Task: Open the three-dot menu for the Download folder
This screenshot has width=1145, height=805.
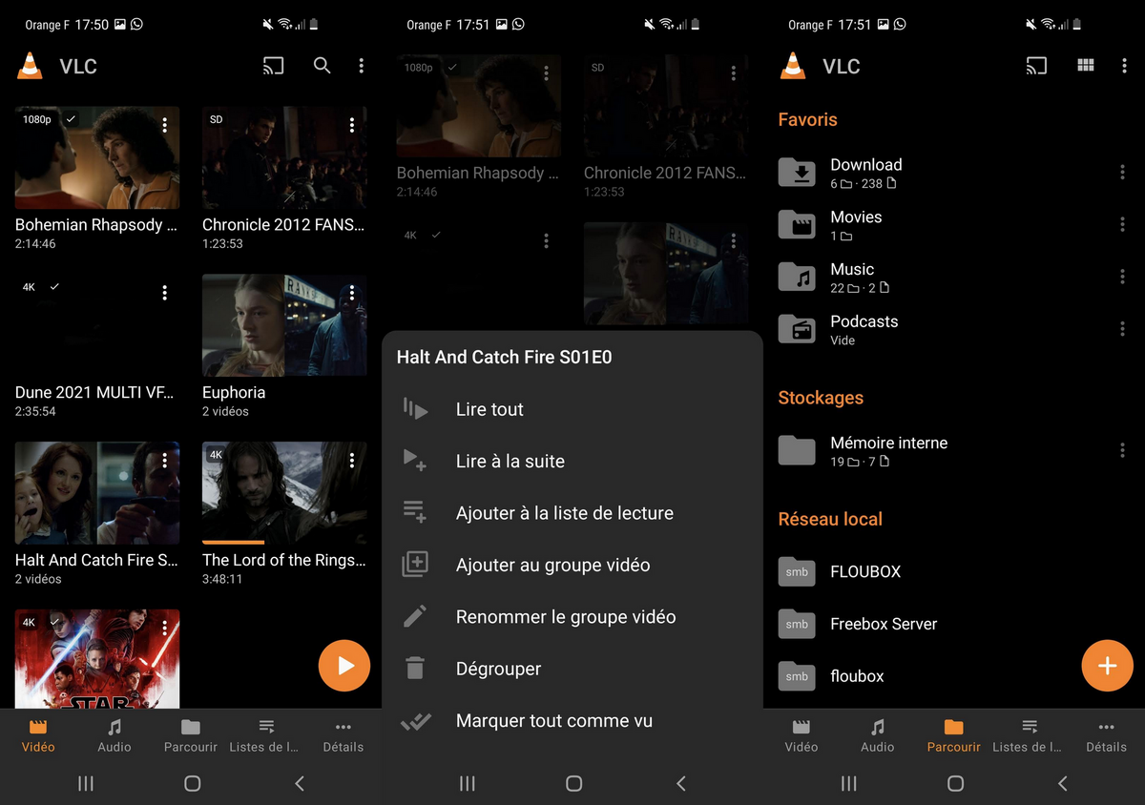Action: point(1122,172)
